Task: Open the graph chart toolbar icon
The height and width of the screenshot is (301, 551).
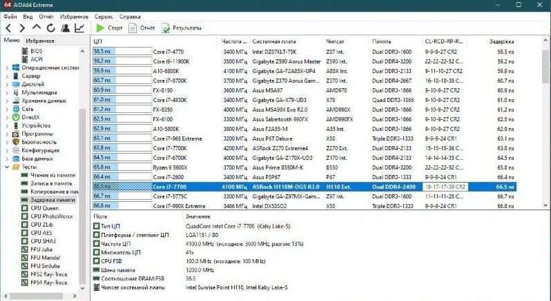Action: 79,28
